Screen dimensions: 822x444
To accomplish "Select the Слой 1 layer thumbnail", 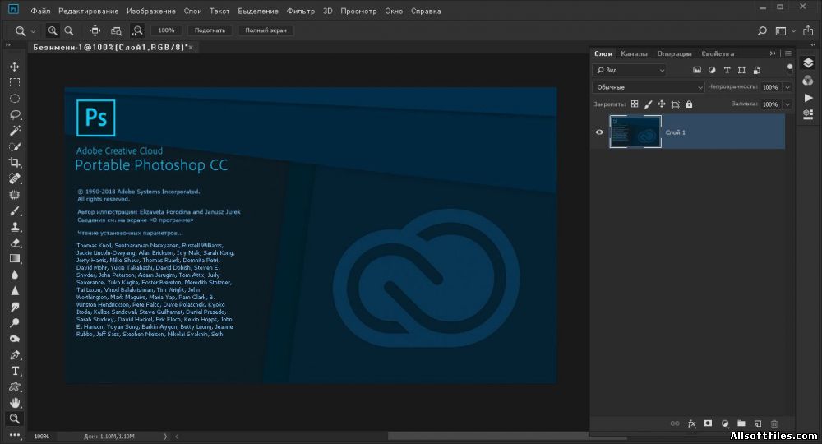I will coord(635,132).
